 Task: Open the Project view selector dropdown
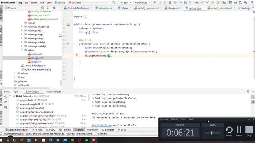point(12,8)
